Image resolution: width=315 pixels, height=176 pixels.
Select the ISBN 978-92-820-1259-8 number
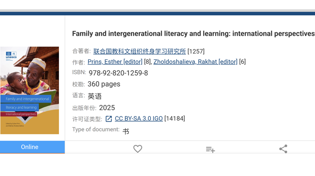point(118,73)
